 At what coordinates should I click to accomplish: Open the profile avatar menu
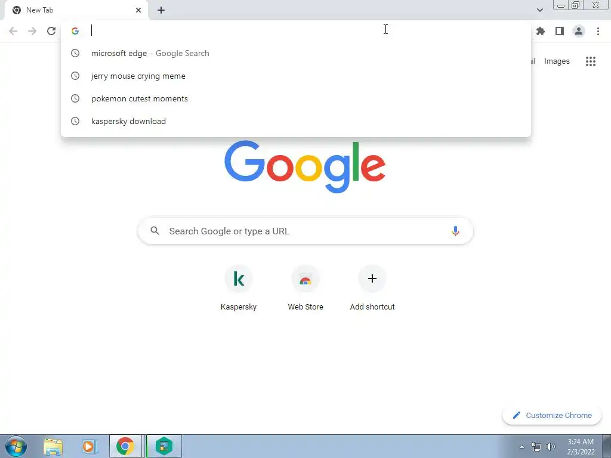579,31
